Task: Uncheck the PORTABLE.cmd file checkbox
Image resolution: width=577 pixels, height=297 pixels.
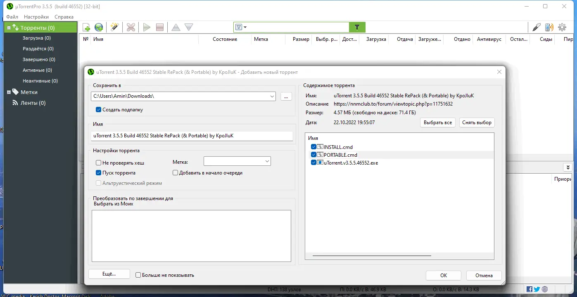Action: tap(314, 155)
